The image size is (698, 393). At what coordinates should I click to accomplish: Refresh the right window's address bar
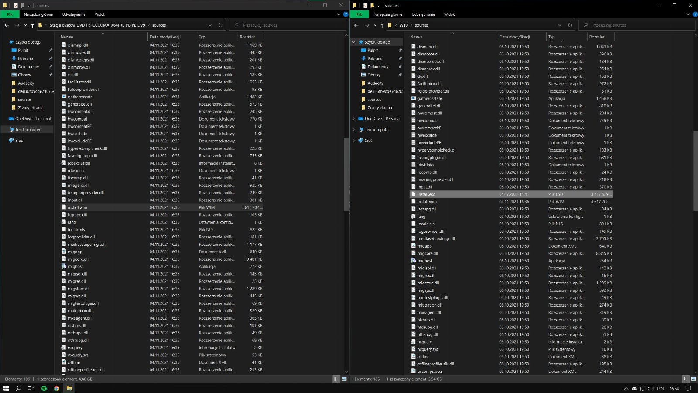tap(570, 25)
